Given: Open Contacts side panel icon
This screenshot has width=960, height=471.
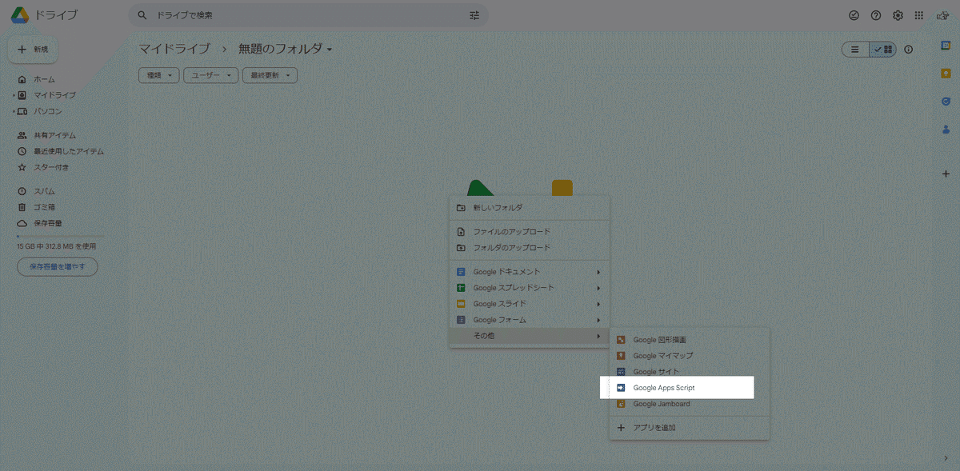Looking at the screenshot, I should [946, 129].
